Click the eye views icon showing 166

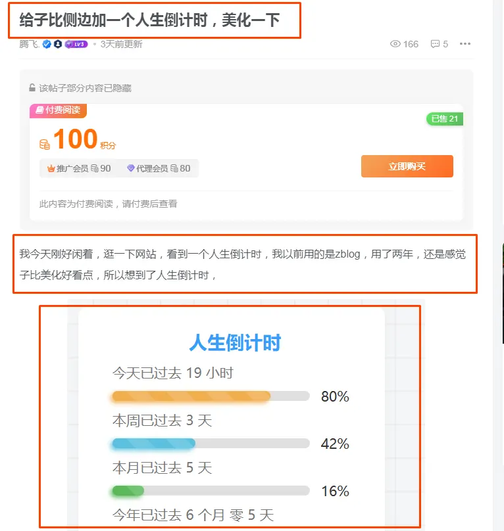coord(395,44)
